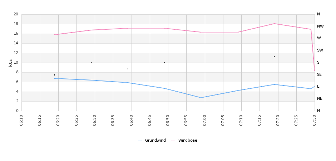Click the NE direction label
Screen dimensions: 336x161
[320, 99]
